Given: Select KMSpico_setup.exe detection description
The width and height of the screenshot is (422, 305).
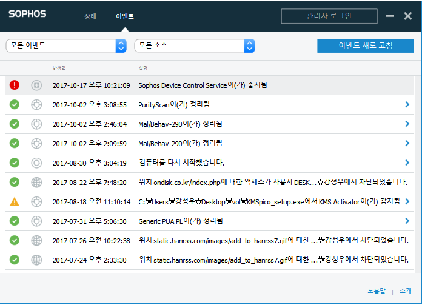Looking at the screenshot, I should pyautogui.click(x=269, y=202).
